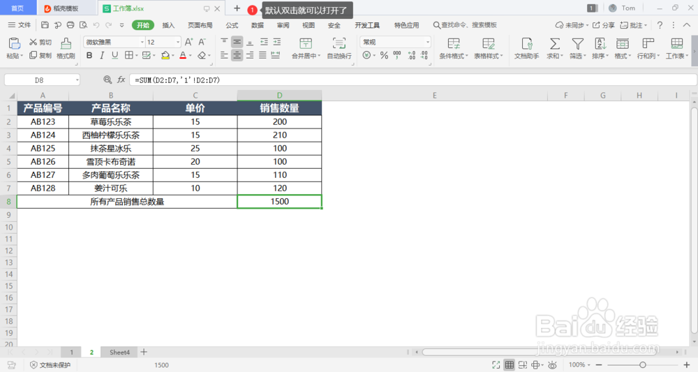Open the font size dropdown showing 12
The width and height of the screenshot is (698, 372).
(177, 42)
